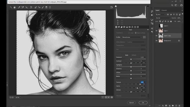Open the Basic panel tab icon

116,27
